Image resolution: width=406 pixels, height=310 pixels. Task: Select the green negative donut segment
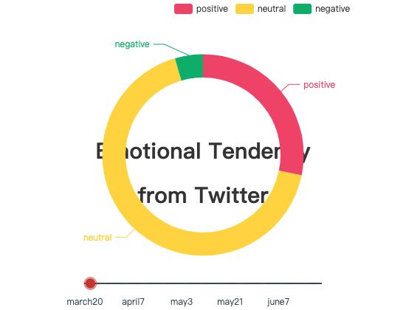coord(190,66)
